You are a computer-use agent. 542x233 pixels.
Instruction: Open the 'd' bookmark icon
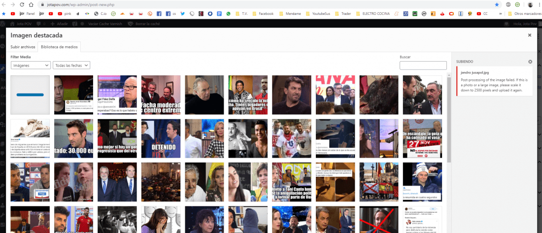pyautogui.click(x=78, y=14)
